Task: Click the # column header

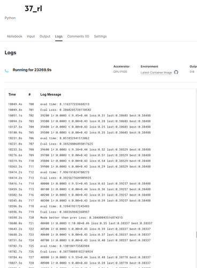Action: [29, 94]
